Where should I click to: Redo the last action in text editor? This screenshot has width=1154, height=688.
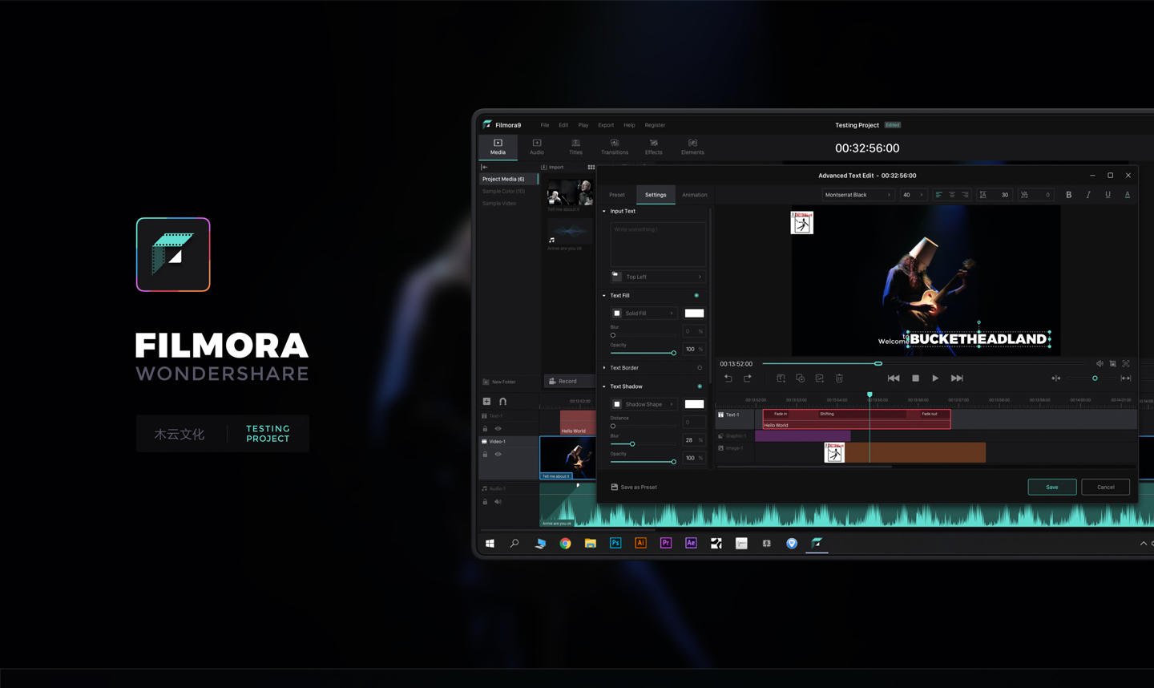748,378
